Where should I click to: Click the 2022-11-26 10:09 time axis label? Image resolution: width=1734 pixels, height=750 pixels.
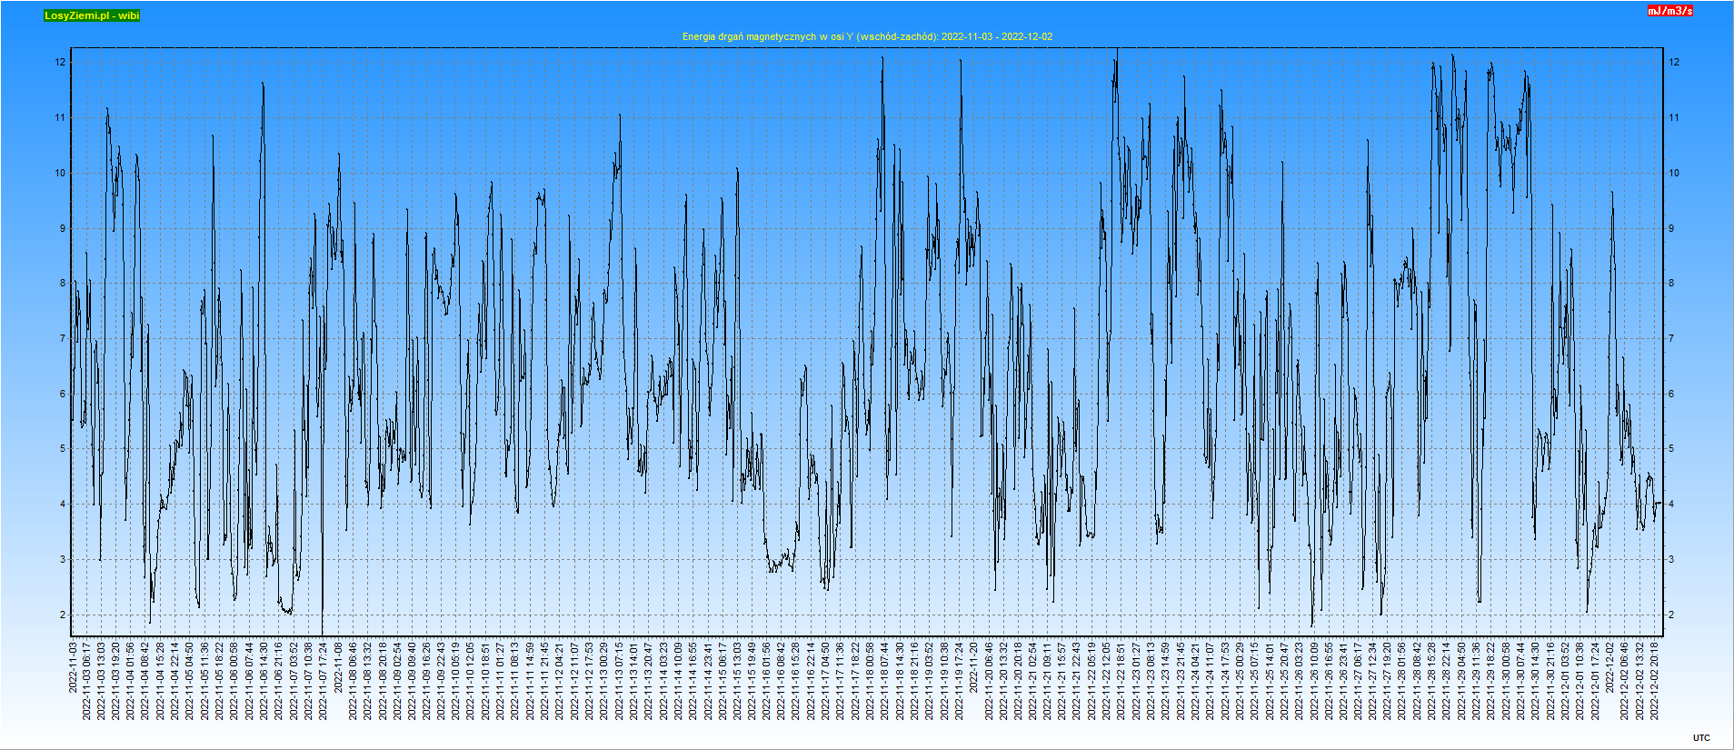pos(1314,681)
